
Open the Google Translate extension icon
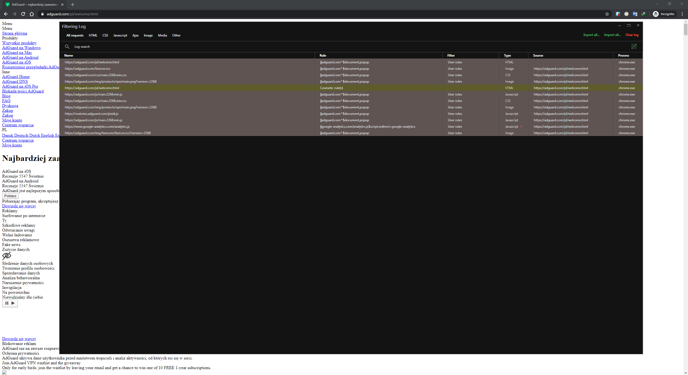point(635,14)
